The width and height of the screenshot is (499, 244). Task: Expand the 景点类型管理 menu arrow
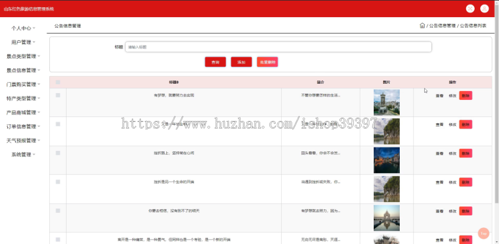39,57
